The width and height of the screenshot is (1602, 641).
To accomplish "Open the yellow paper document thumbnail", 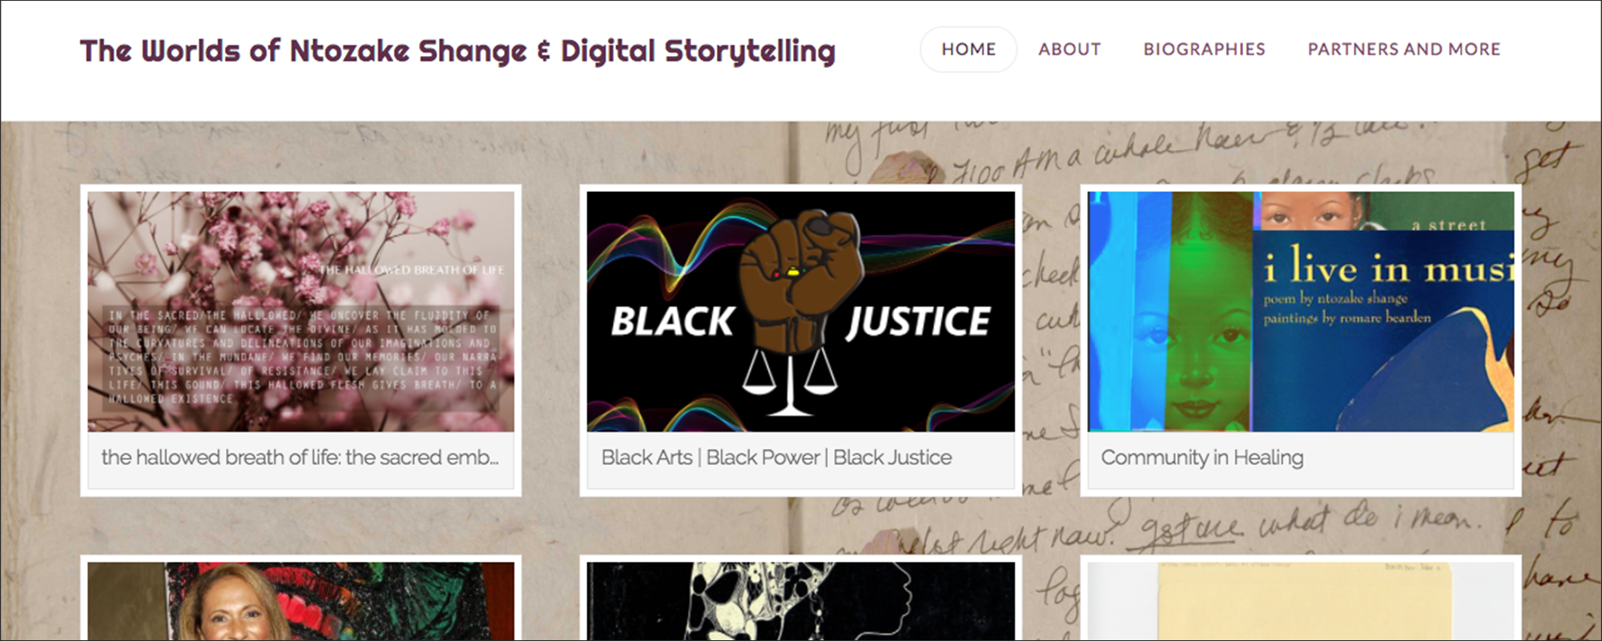I will pos(1301,601).
